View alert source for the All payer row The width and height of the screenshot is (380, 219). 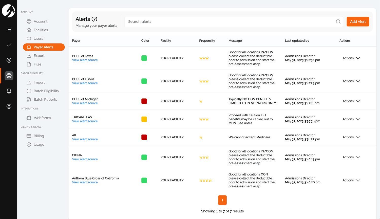85,139
